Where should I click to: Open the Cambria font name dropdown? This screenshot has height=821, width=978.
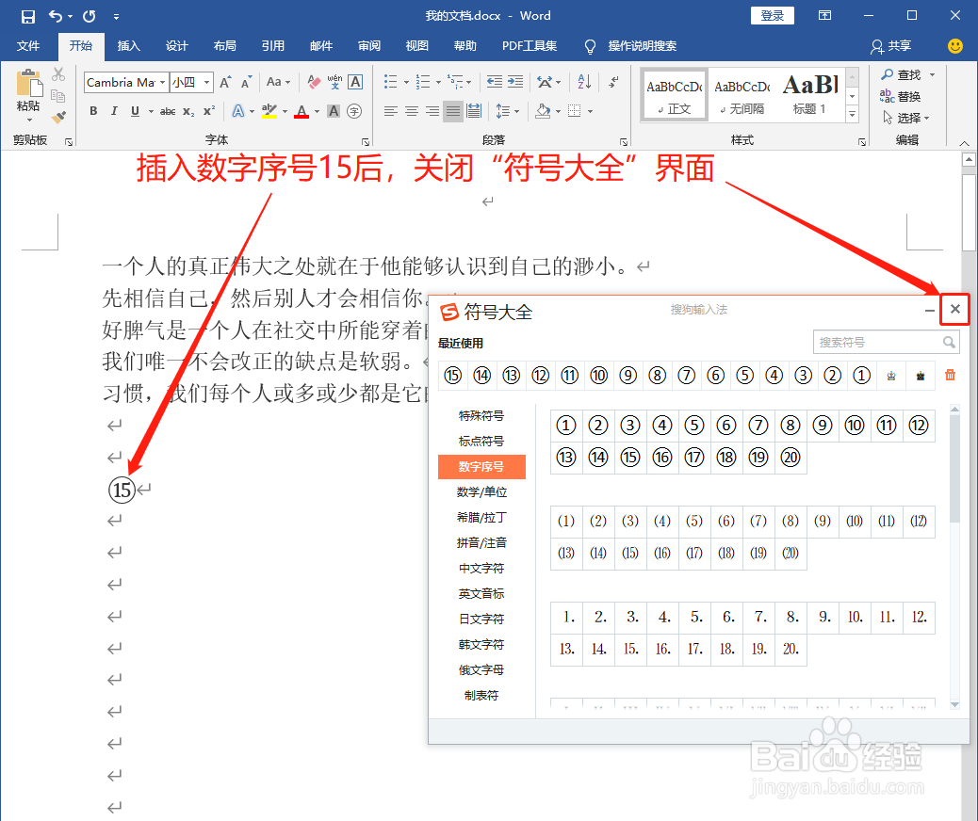click(x=162, y=82)
